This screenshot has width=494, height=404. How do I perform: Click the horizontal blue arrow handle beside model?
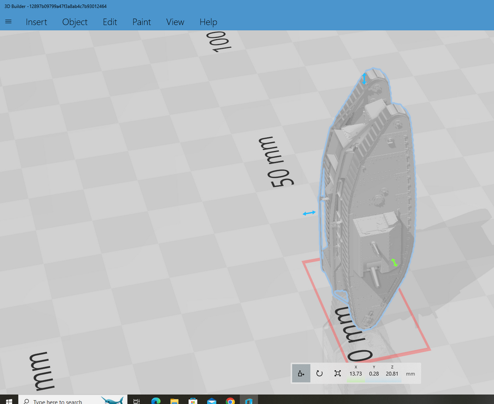tap(309, 213)
